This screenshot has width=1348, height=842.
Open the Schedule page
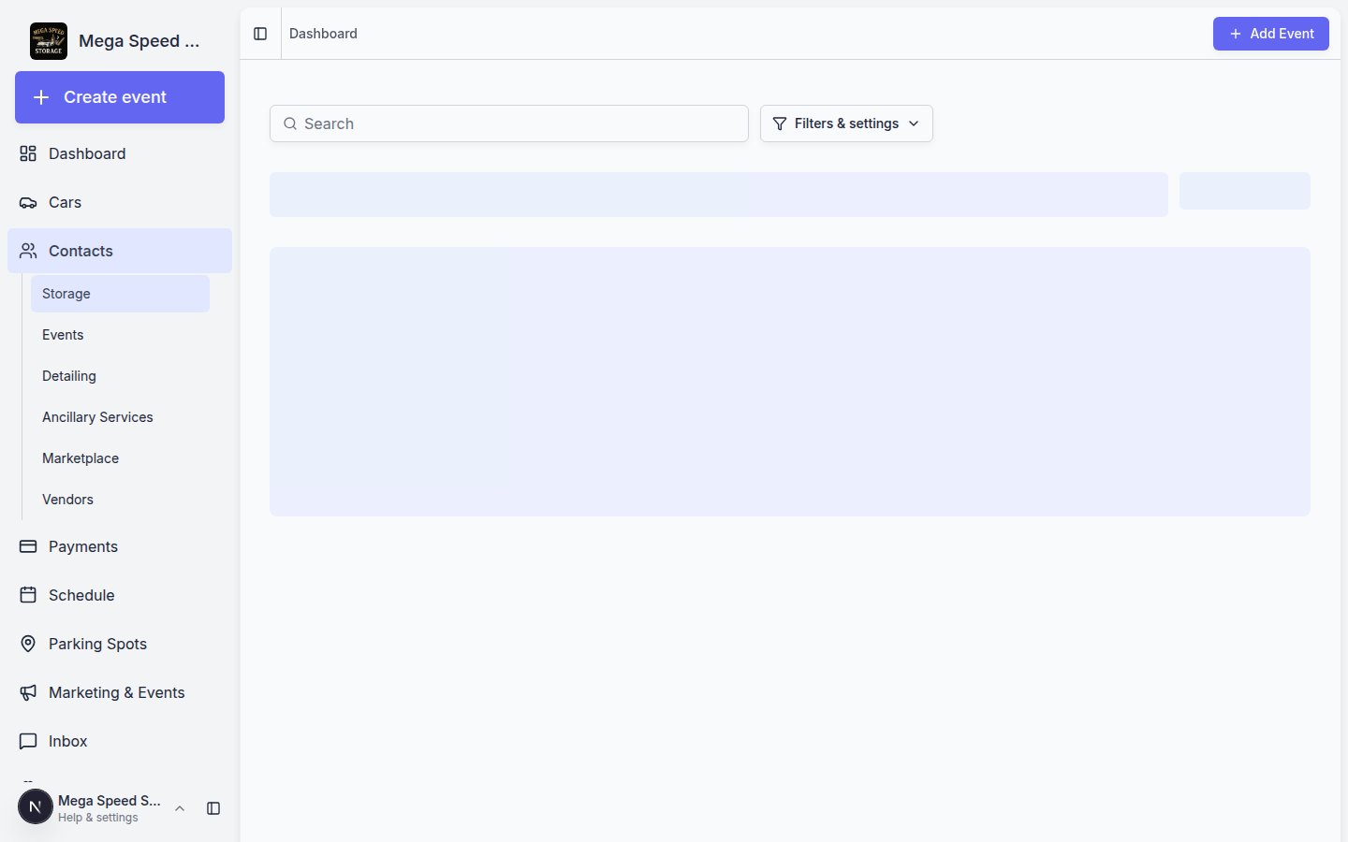tap(120, 595)
